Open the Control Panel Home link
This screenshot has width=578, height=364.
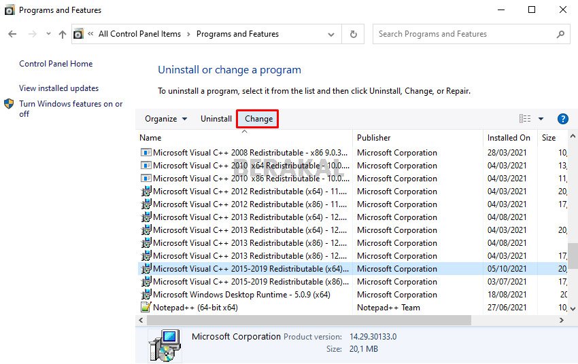coord(56,64)
